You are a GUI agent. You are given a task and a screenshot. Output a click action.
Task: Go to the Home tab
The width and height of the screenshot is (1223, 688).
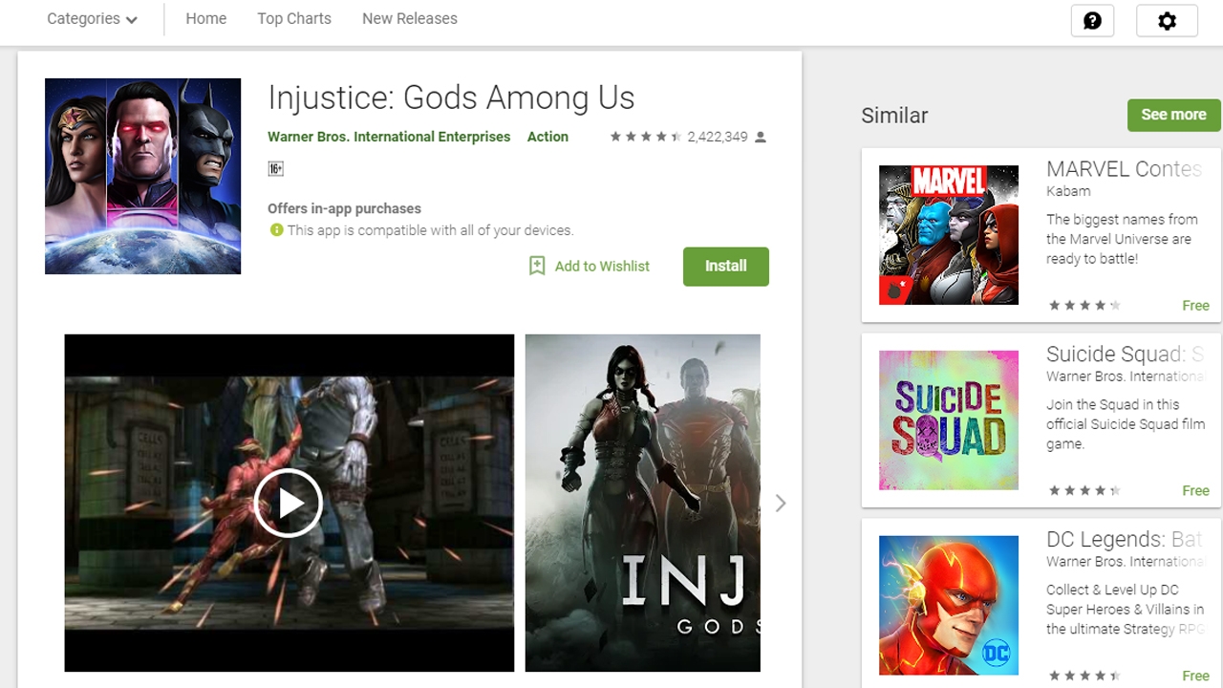[x=206, y=19]
